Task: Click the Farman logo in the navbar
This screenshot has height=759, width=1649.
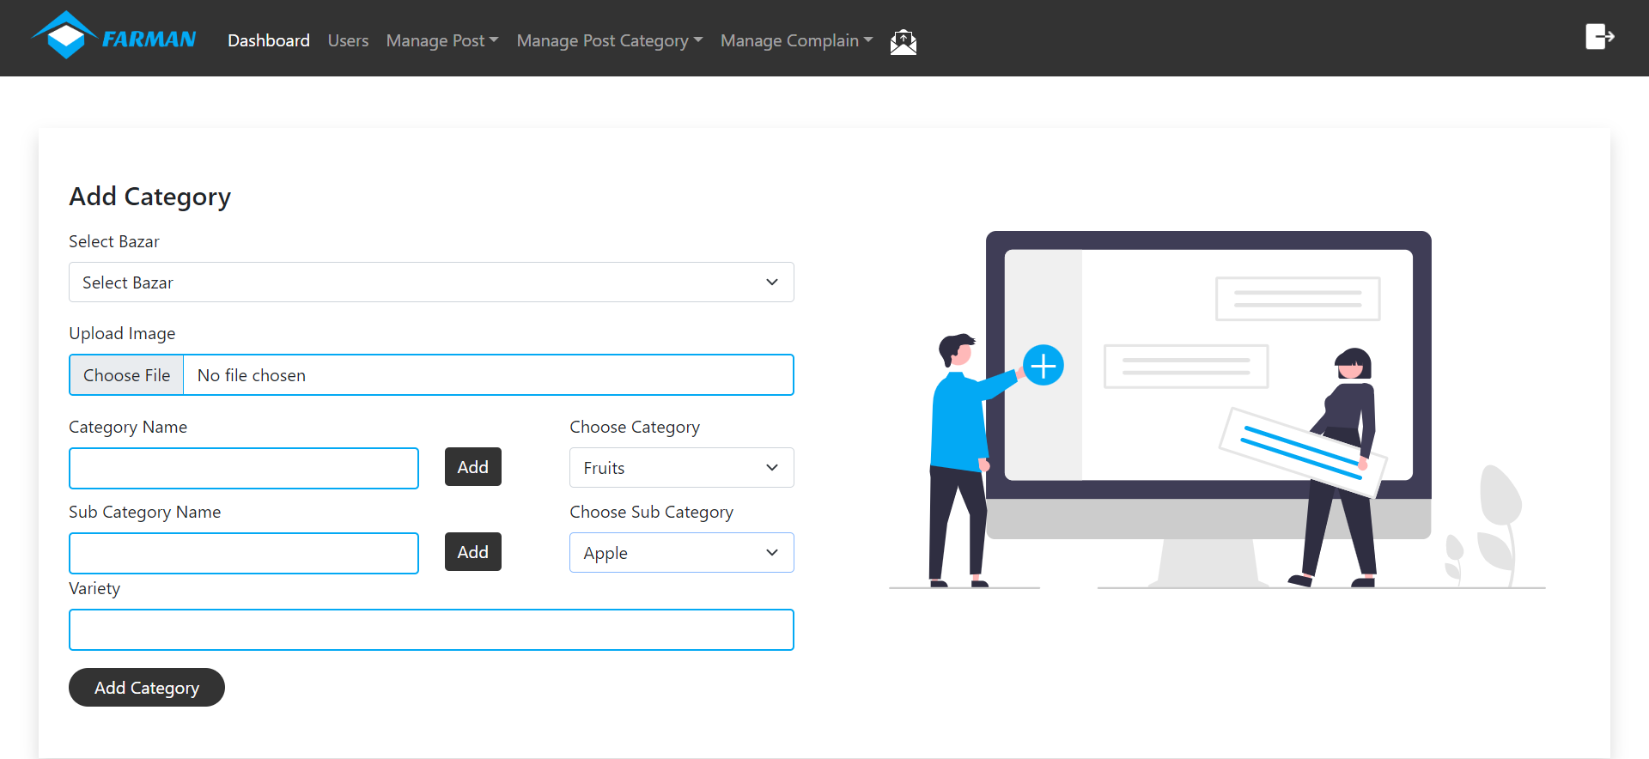Action: 113,36
